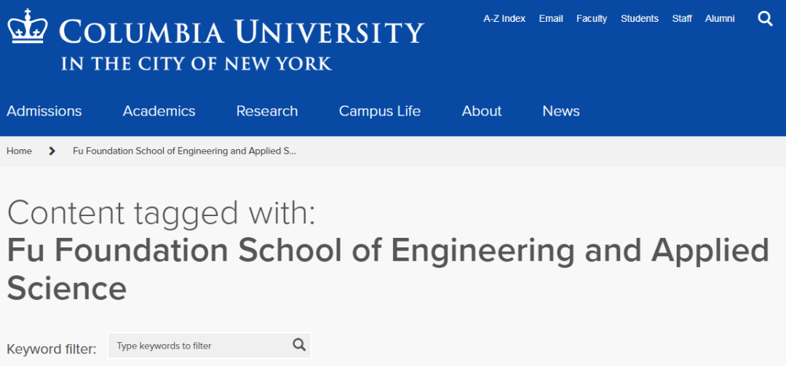The width and height of the screenshot is (786, 366).
Task: Open the Research menu
Action: [267, 111]
